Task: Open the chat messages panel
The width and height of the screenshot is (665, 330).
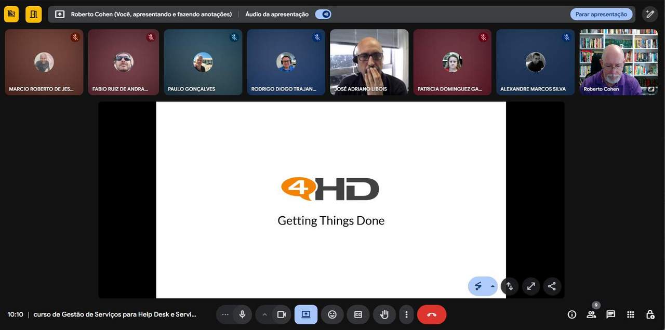Action: pyautogui.click(x=611, y=314)
